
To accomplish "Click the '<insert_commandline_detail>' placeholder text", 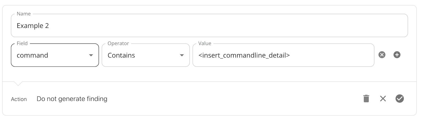I will pos(244,55).
